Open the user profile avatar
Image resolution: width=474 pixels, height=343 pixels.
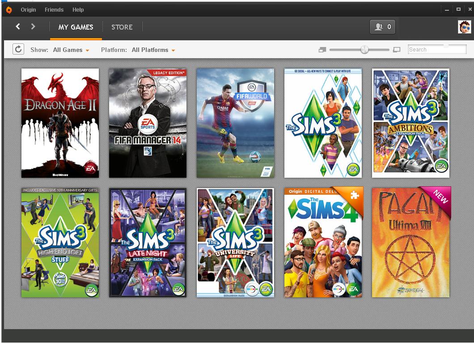(464, 27)
